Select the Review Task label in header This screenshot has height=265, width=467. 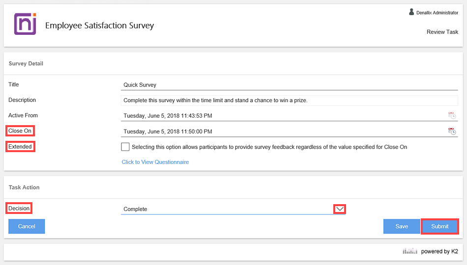tap(442, 32)
